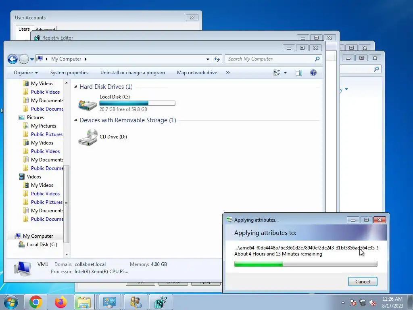This screenshot has height=310, width=413.
Task: Open the Windows Start menu
Action: click(11, 302)
